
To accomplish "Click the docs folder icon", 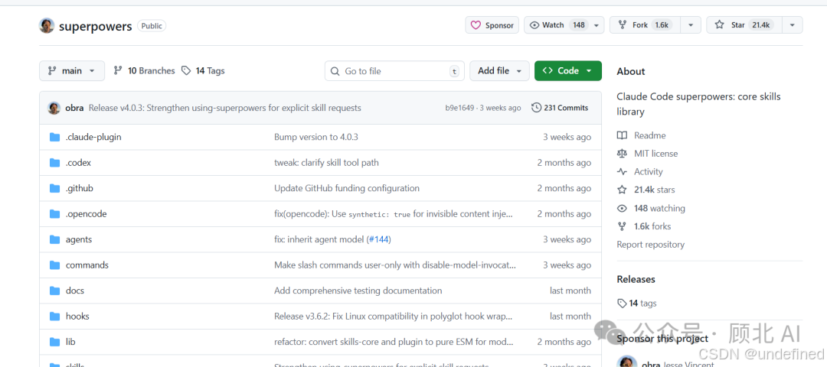I will [x=55, y=291].
